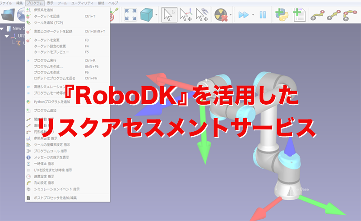Open the fast simulation dropdown arrow
Screen dimensions: 361x221
(253, 15)
